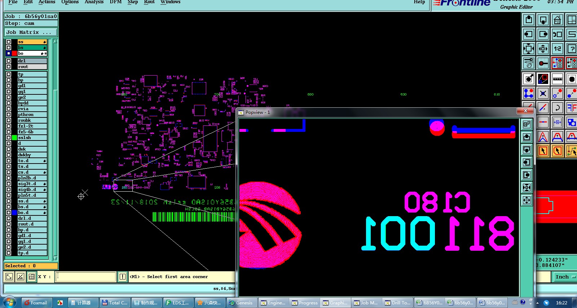Click the connected blue nodes icon
The image size is (577, 308).
tap(529, 93)
